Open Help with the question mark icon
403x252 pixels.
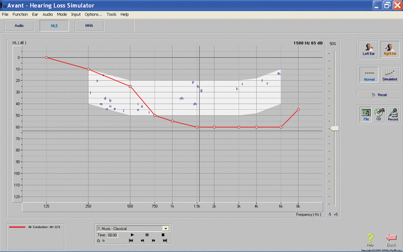[370, 239]
